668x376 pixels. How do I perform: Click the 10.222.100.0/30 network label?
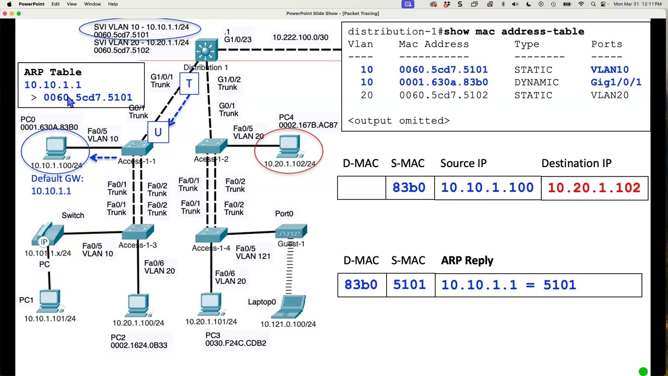pos(301,38)
